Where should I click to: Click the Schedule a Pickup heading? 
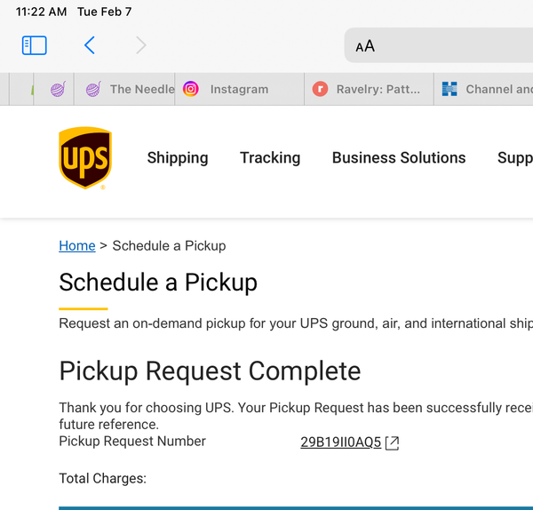(158, 283)
